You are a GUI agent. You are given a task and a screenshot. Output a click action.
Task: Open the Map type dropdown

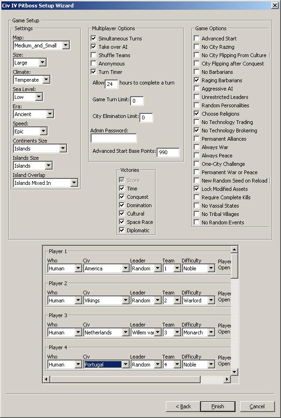pos(65,46)
